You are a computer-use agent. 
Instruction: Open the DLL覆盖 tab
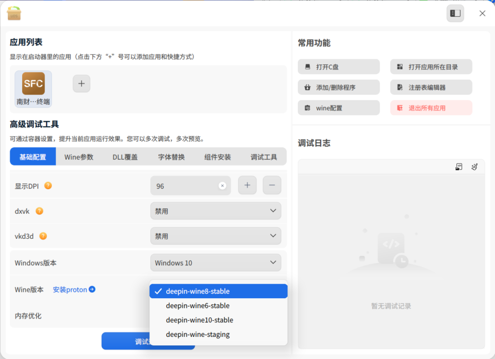(125, 157)
